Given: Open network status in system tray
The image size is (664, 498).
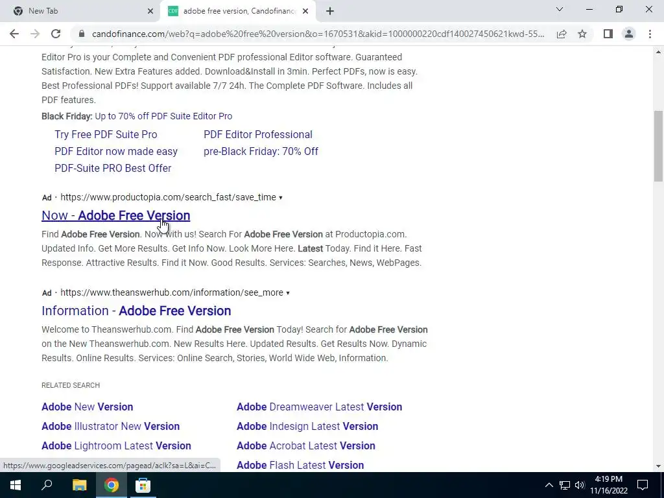Looking at the screenshot, I should pos(565,485).
